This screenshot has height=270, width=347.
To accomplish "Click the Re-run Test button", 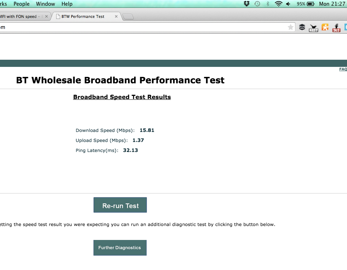I will pos(120,205).
